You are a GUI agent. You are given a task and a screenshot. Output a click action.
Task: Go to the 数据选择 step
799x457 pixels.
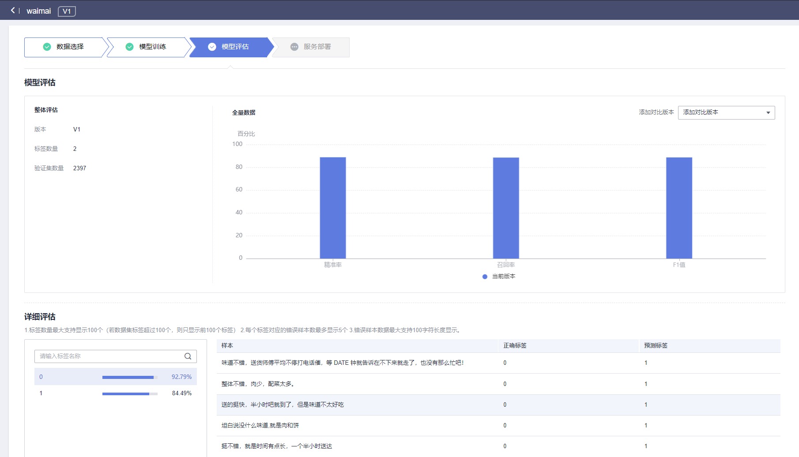(x=70, y=47)
